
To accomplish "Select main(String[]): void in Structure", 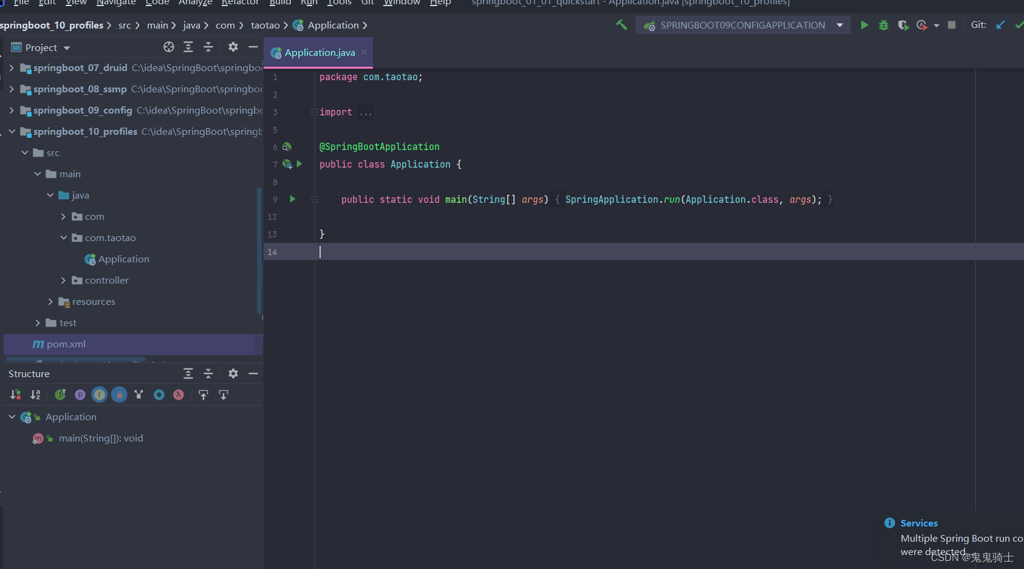I will point(101,438).
